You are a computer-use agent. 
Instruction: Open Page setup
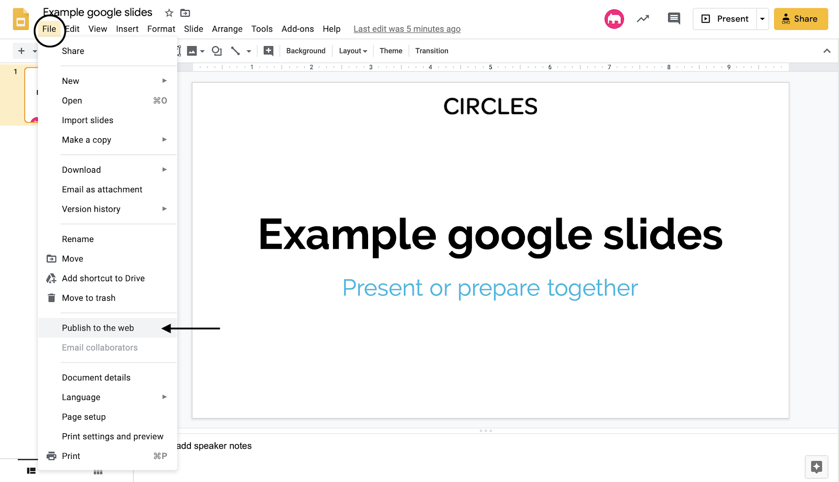(x=108, y=417)
